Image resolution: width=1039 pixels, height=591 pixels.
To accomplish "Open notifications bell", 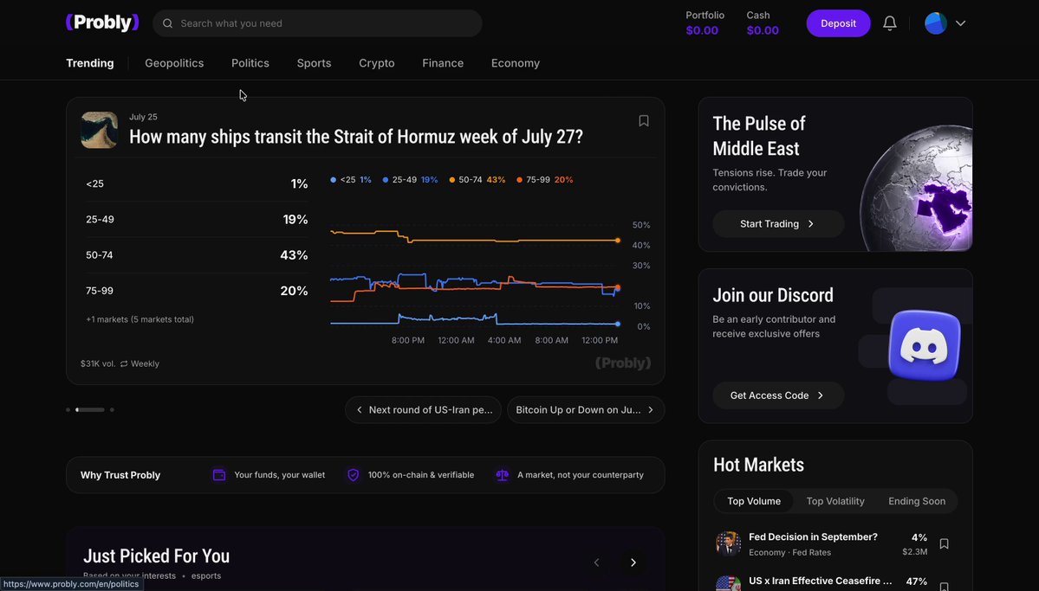I will [x=890, y=23].
